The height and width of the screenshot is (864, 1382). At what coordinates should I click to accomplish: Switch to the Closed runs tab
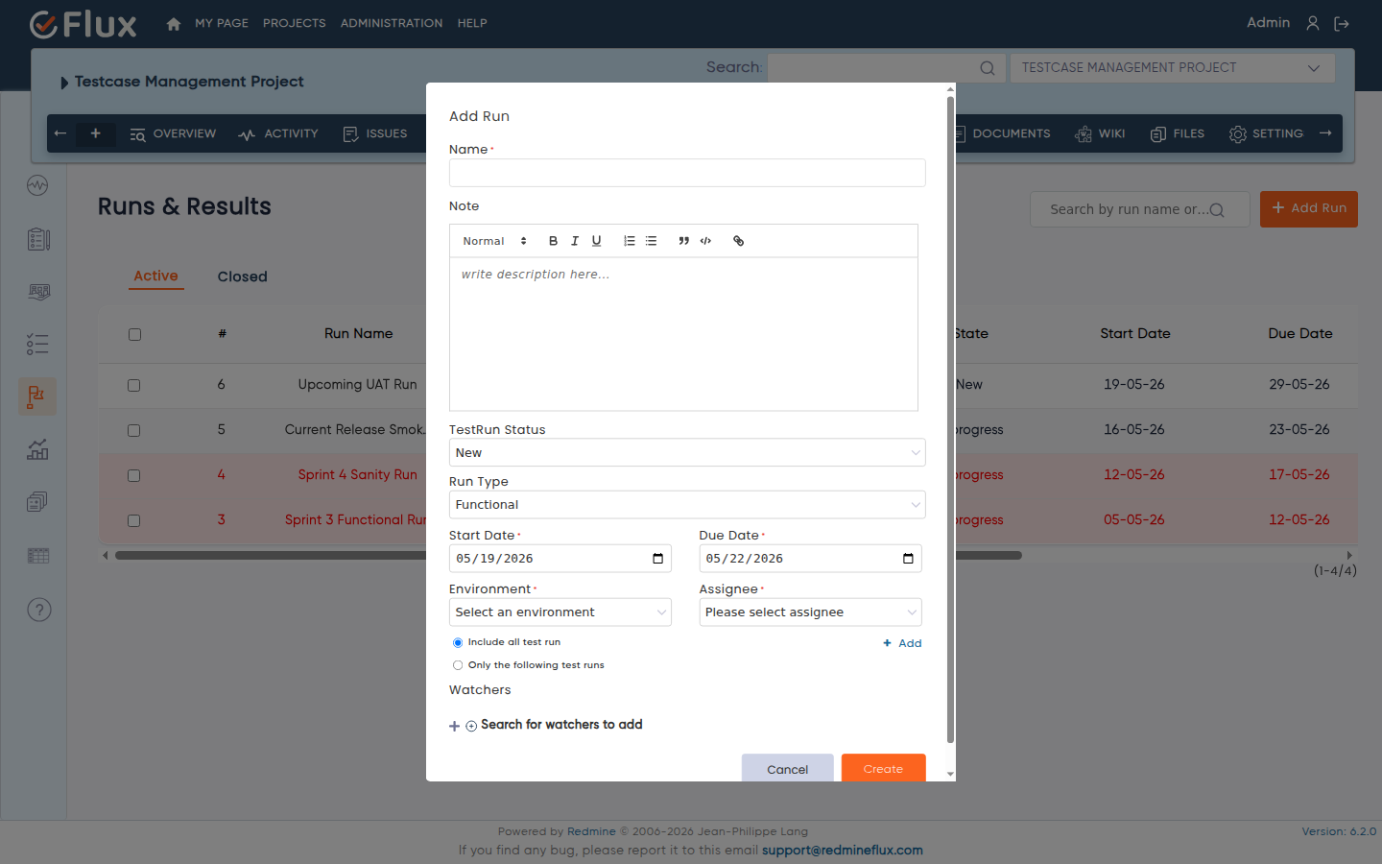tap(242, 276)
